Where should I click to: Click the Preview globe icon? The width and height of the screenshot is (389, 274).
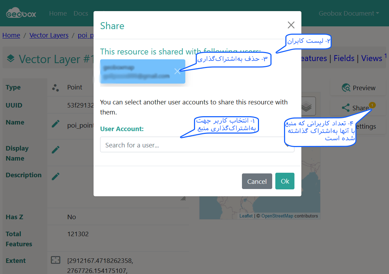click(346, 88)
